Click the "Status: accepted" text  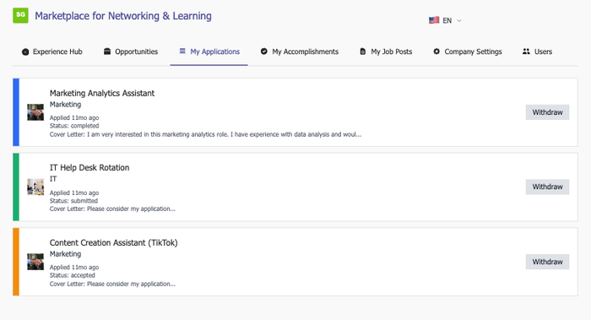[73, 275]
